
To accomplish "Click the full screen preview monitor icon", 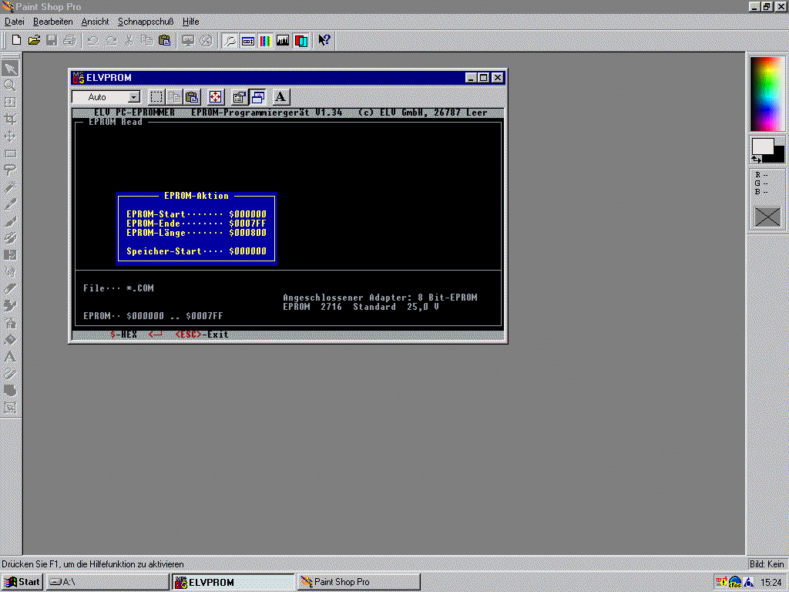I will pos(188,40).
